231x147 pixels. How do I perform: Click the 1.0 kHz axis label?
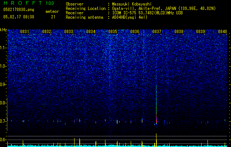3,66
